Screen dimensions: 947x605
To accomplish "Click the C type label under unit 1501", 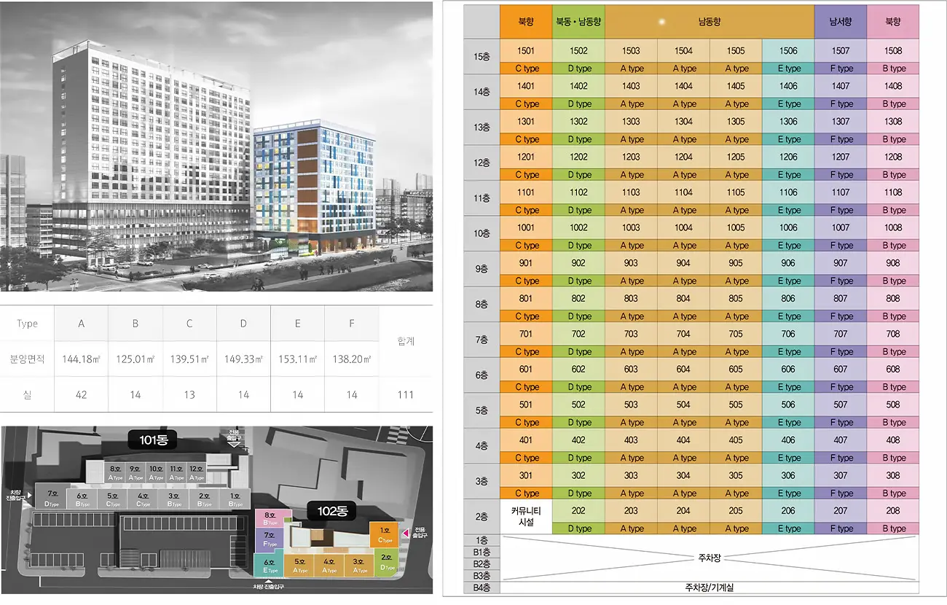I will point(526,69).
